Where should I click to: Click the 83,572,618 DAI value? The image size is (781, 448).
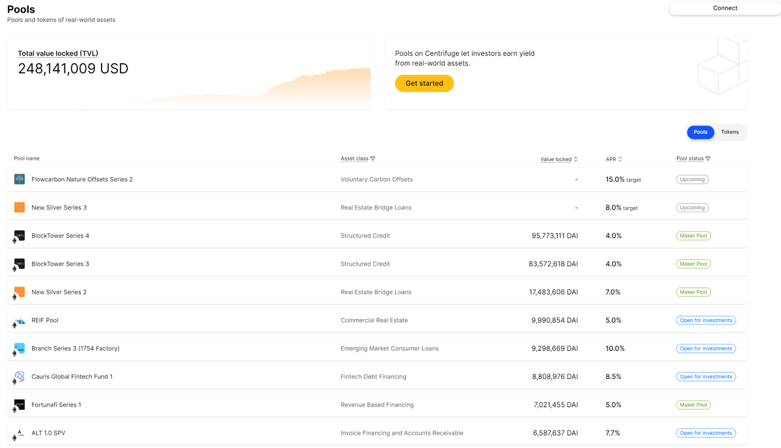(x=553, y=264)
